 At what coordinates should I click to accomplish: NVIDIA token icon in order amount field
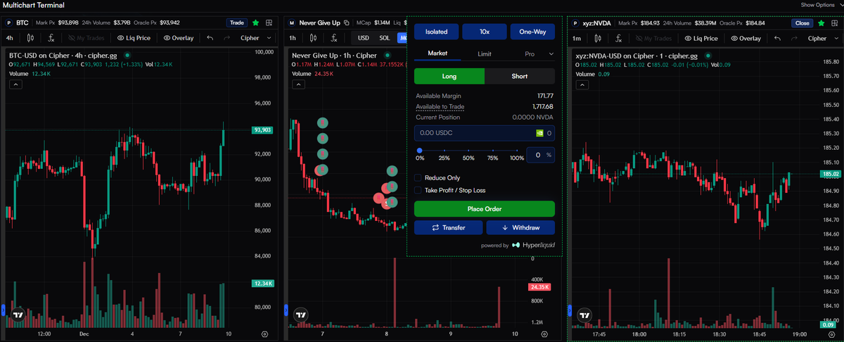point(539,132)
